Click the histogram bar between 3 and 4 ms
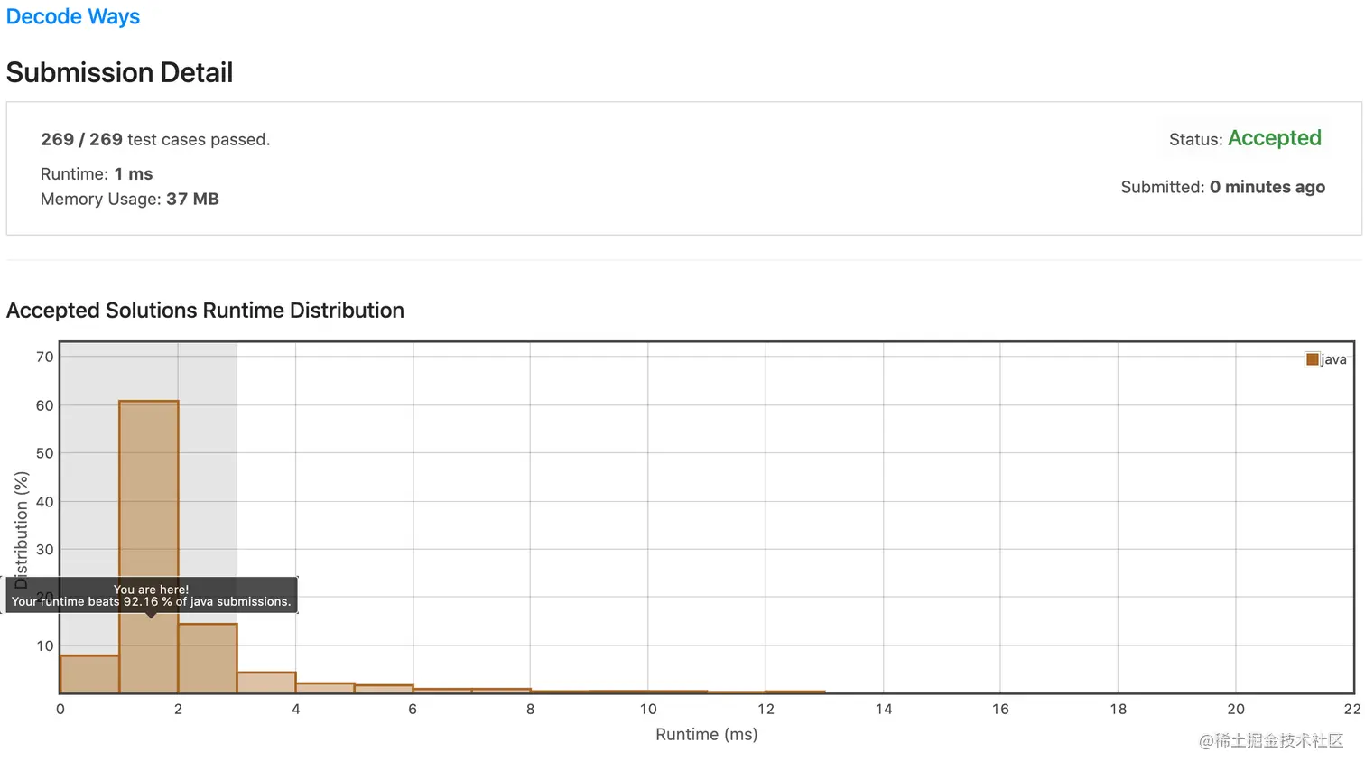1365x771 pixels. click(266, 683)
